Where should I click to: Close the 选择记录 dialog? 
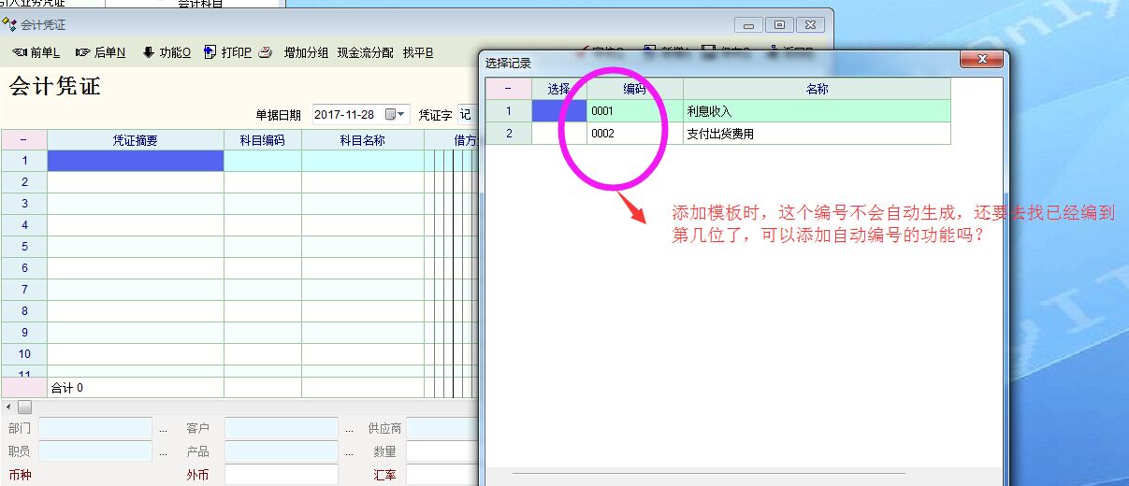(981, 61)
